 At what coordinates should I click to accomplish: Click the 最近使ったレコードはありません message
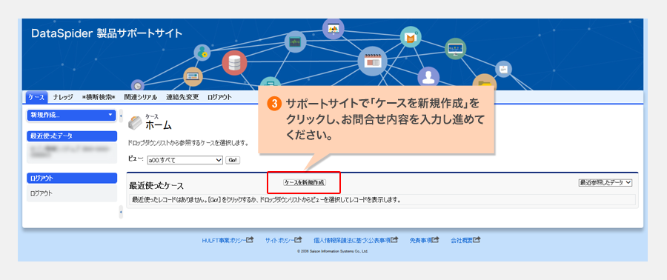point(266,200)
